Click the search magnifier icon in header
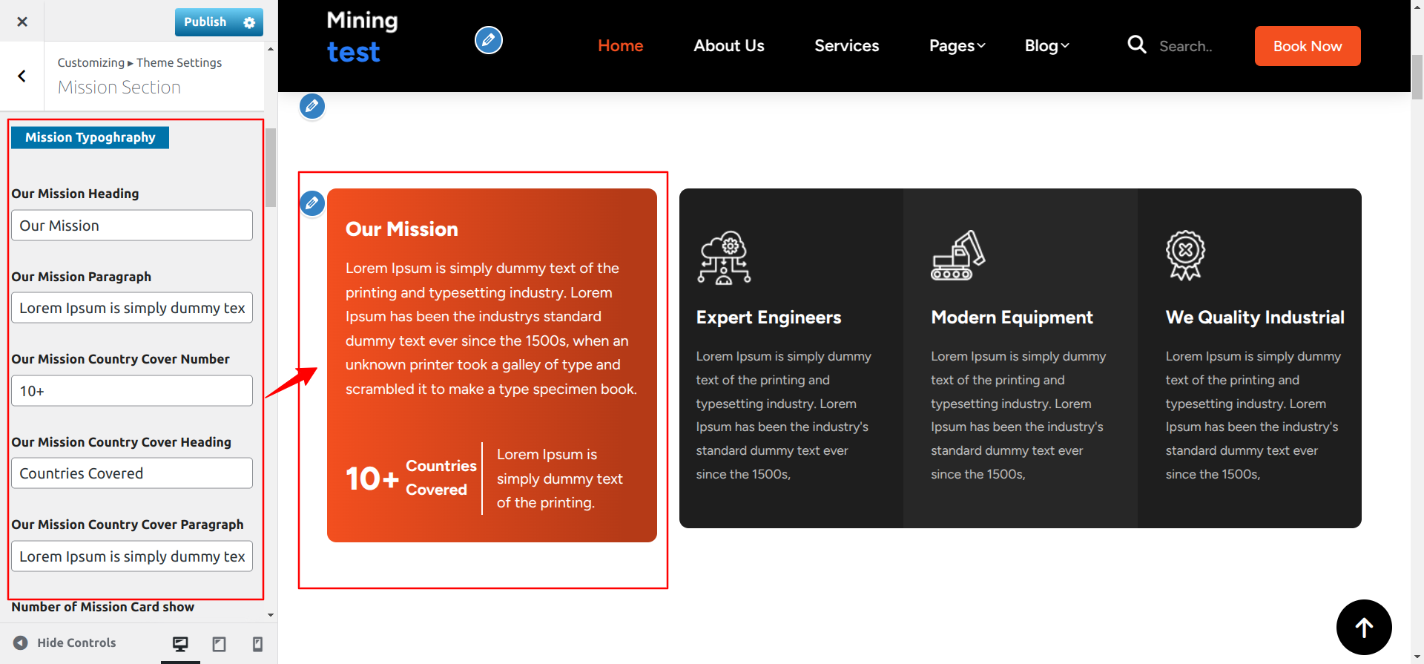The height and width of the screenshot is (664, 1424). click(1136, 45)
